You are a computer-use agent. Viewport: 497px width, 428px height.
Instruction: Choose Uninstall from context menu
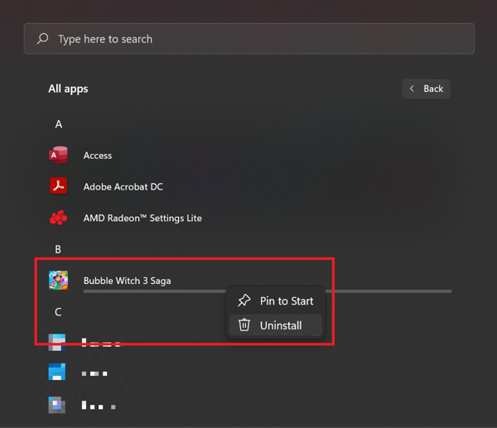(276, 325)
